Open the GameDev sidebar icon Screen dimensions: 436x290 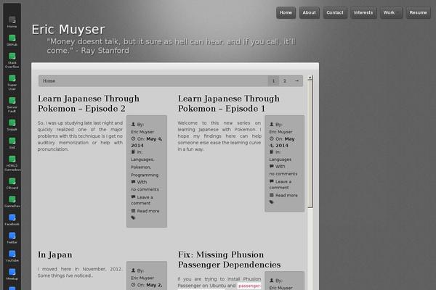tap(12, 202)
